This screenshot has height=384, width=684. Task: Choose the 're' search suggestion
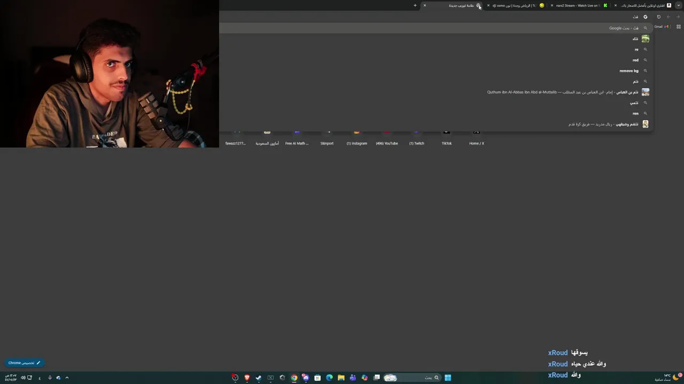(436, 50)
